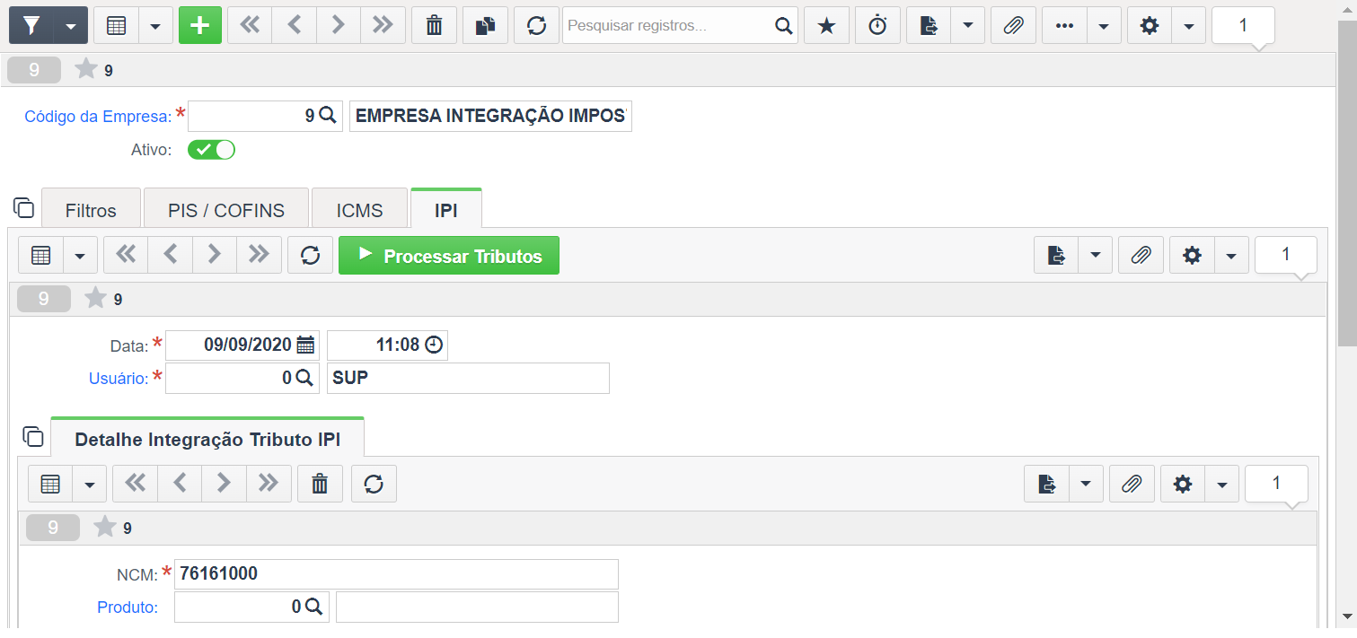Expand the ellipsis dropdown arrow
Viewport: 1357px width, 638px height.
[x=1104, y=25]
